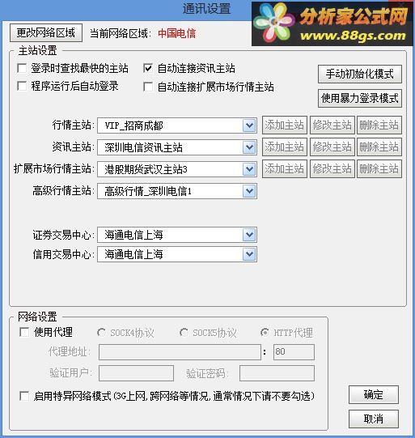This screenshot has width=415, height=438.
Task: Uncheck 自动连接资讯主站 checkbox
Action: click(148, 68)
